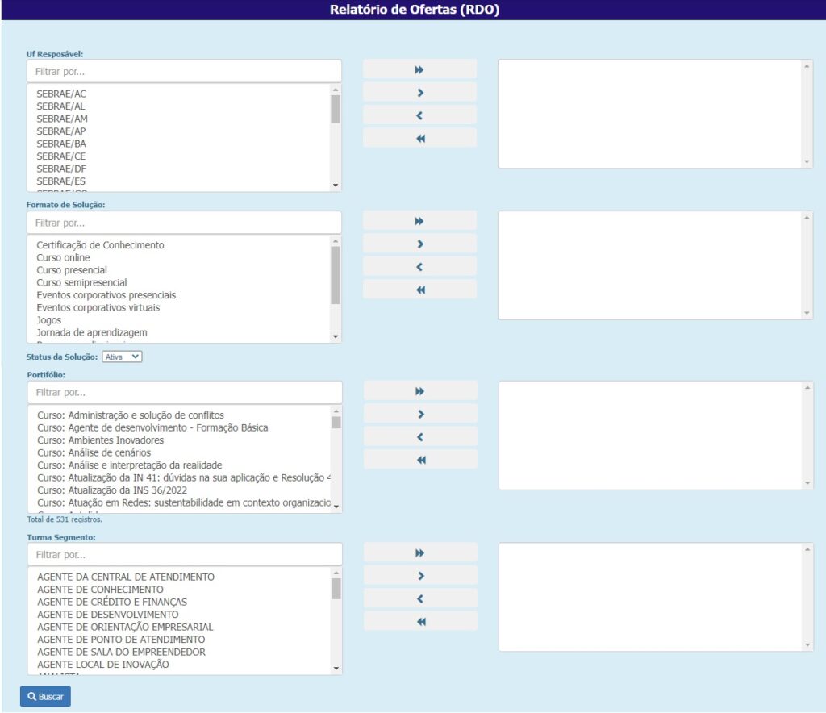Add all Turma Segmento items

[x=420, y=553]
